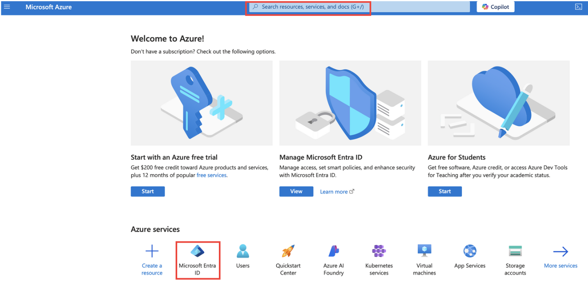This screenshot has height=286, width=588.
Task: Open the free services link
Action: pos(212,175)
